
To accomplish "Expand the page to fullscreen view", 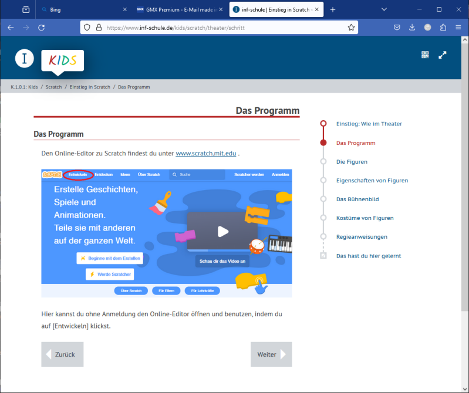I will [443, 55].
